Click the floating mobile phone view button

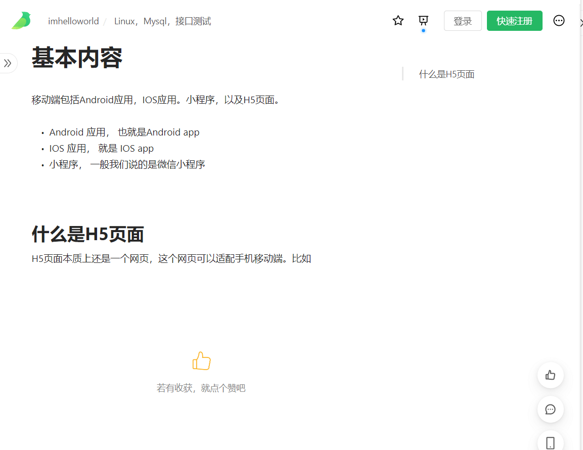pyautogui.click(x=550, y=442)
